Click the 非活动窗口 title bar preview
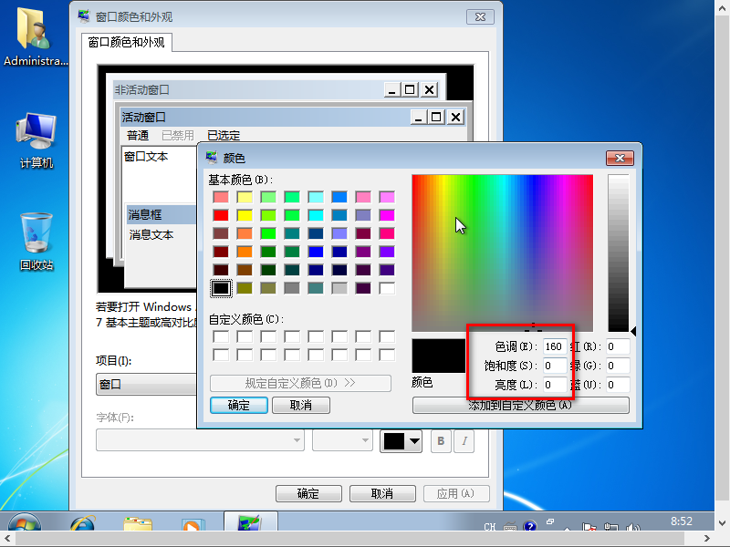Screen dimensions: 730x547 pos(276,89)
